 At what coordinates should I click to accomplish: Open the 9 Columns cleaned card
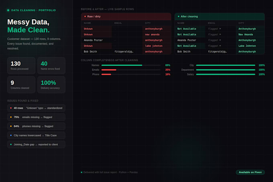point(21,85)
